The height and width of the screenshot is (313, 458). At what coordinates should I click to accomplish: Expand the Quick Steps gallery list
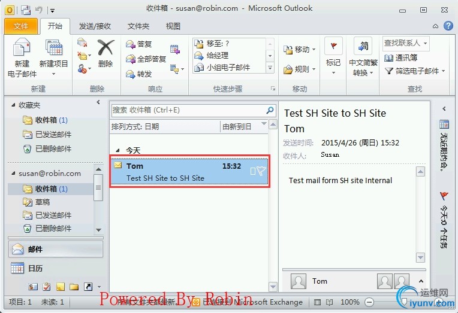270,68
